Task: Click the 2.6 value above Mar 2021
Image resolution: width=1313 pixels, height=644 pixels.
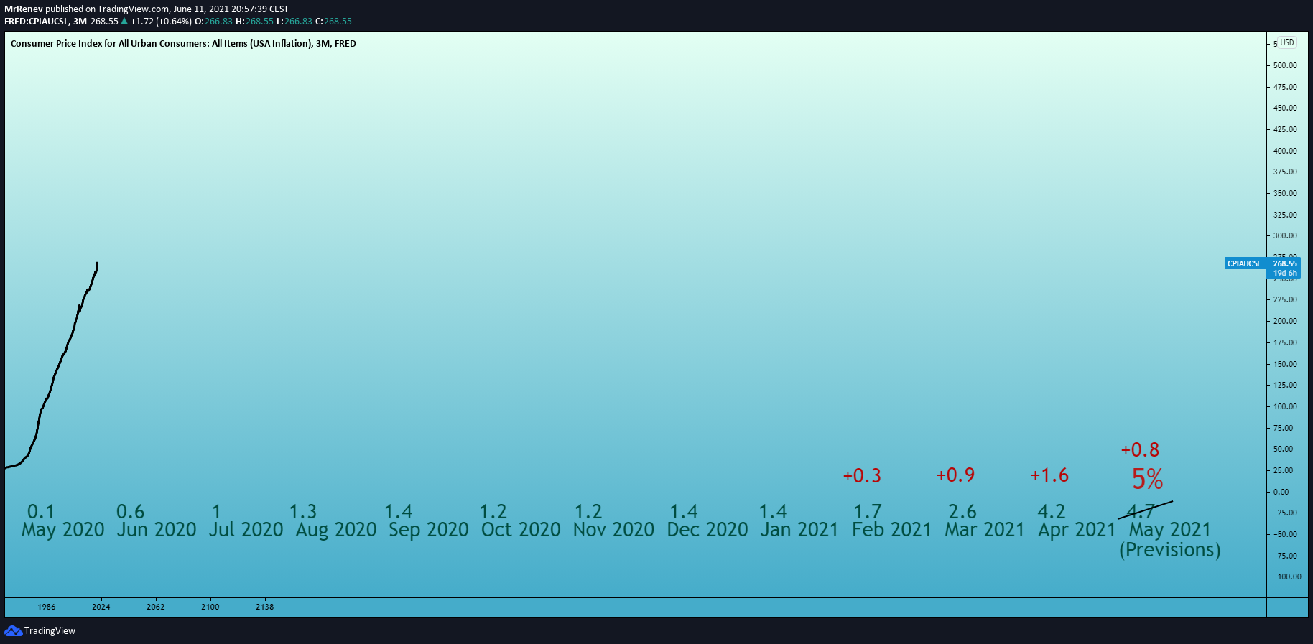Action: coord(962,511)
